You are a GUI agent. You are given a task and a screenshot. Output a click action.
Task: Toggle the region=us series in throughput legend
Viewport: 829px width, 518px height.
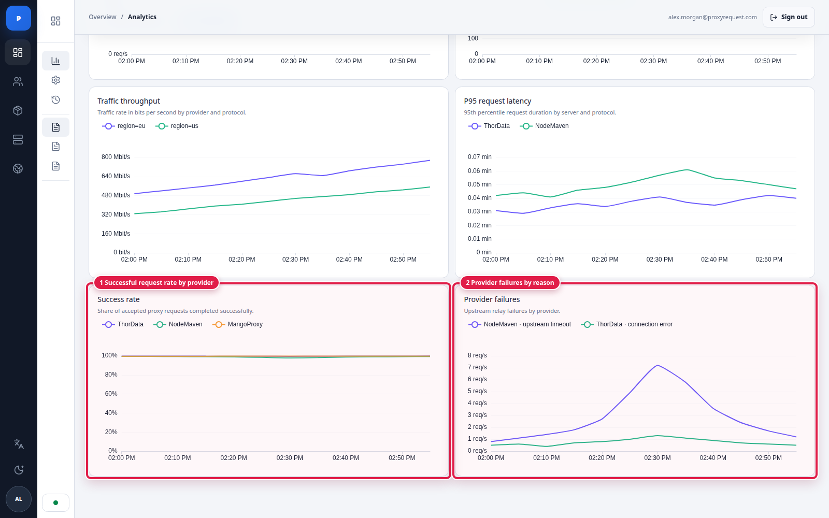(x=177, y=126)
